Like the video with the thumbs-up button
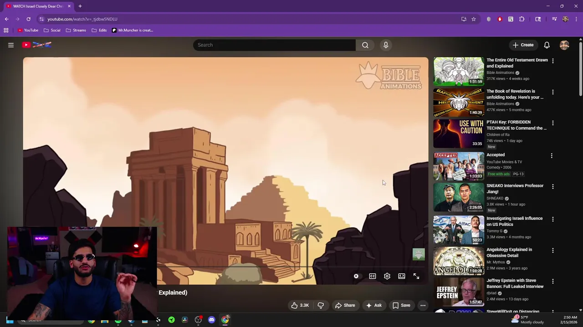583x327 pixels. (300, 305)
